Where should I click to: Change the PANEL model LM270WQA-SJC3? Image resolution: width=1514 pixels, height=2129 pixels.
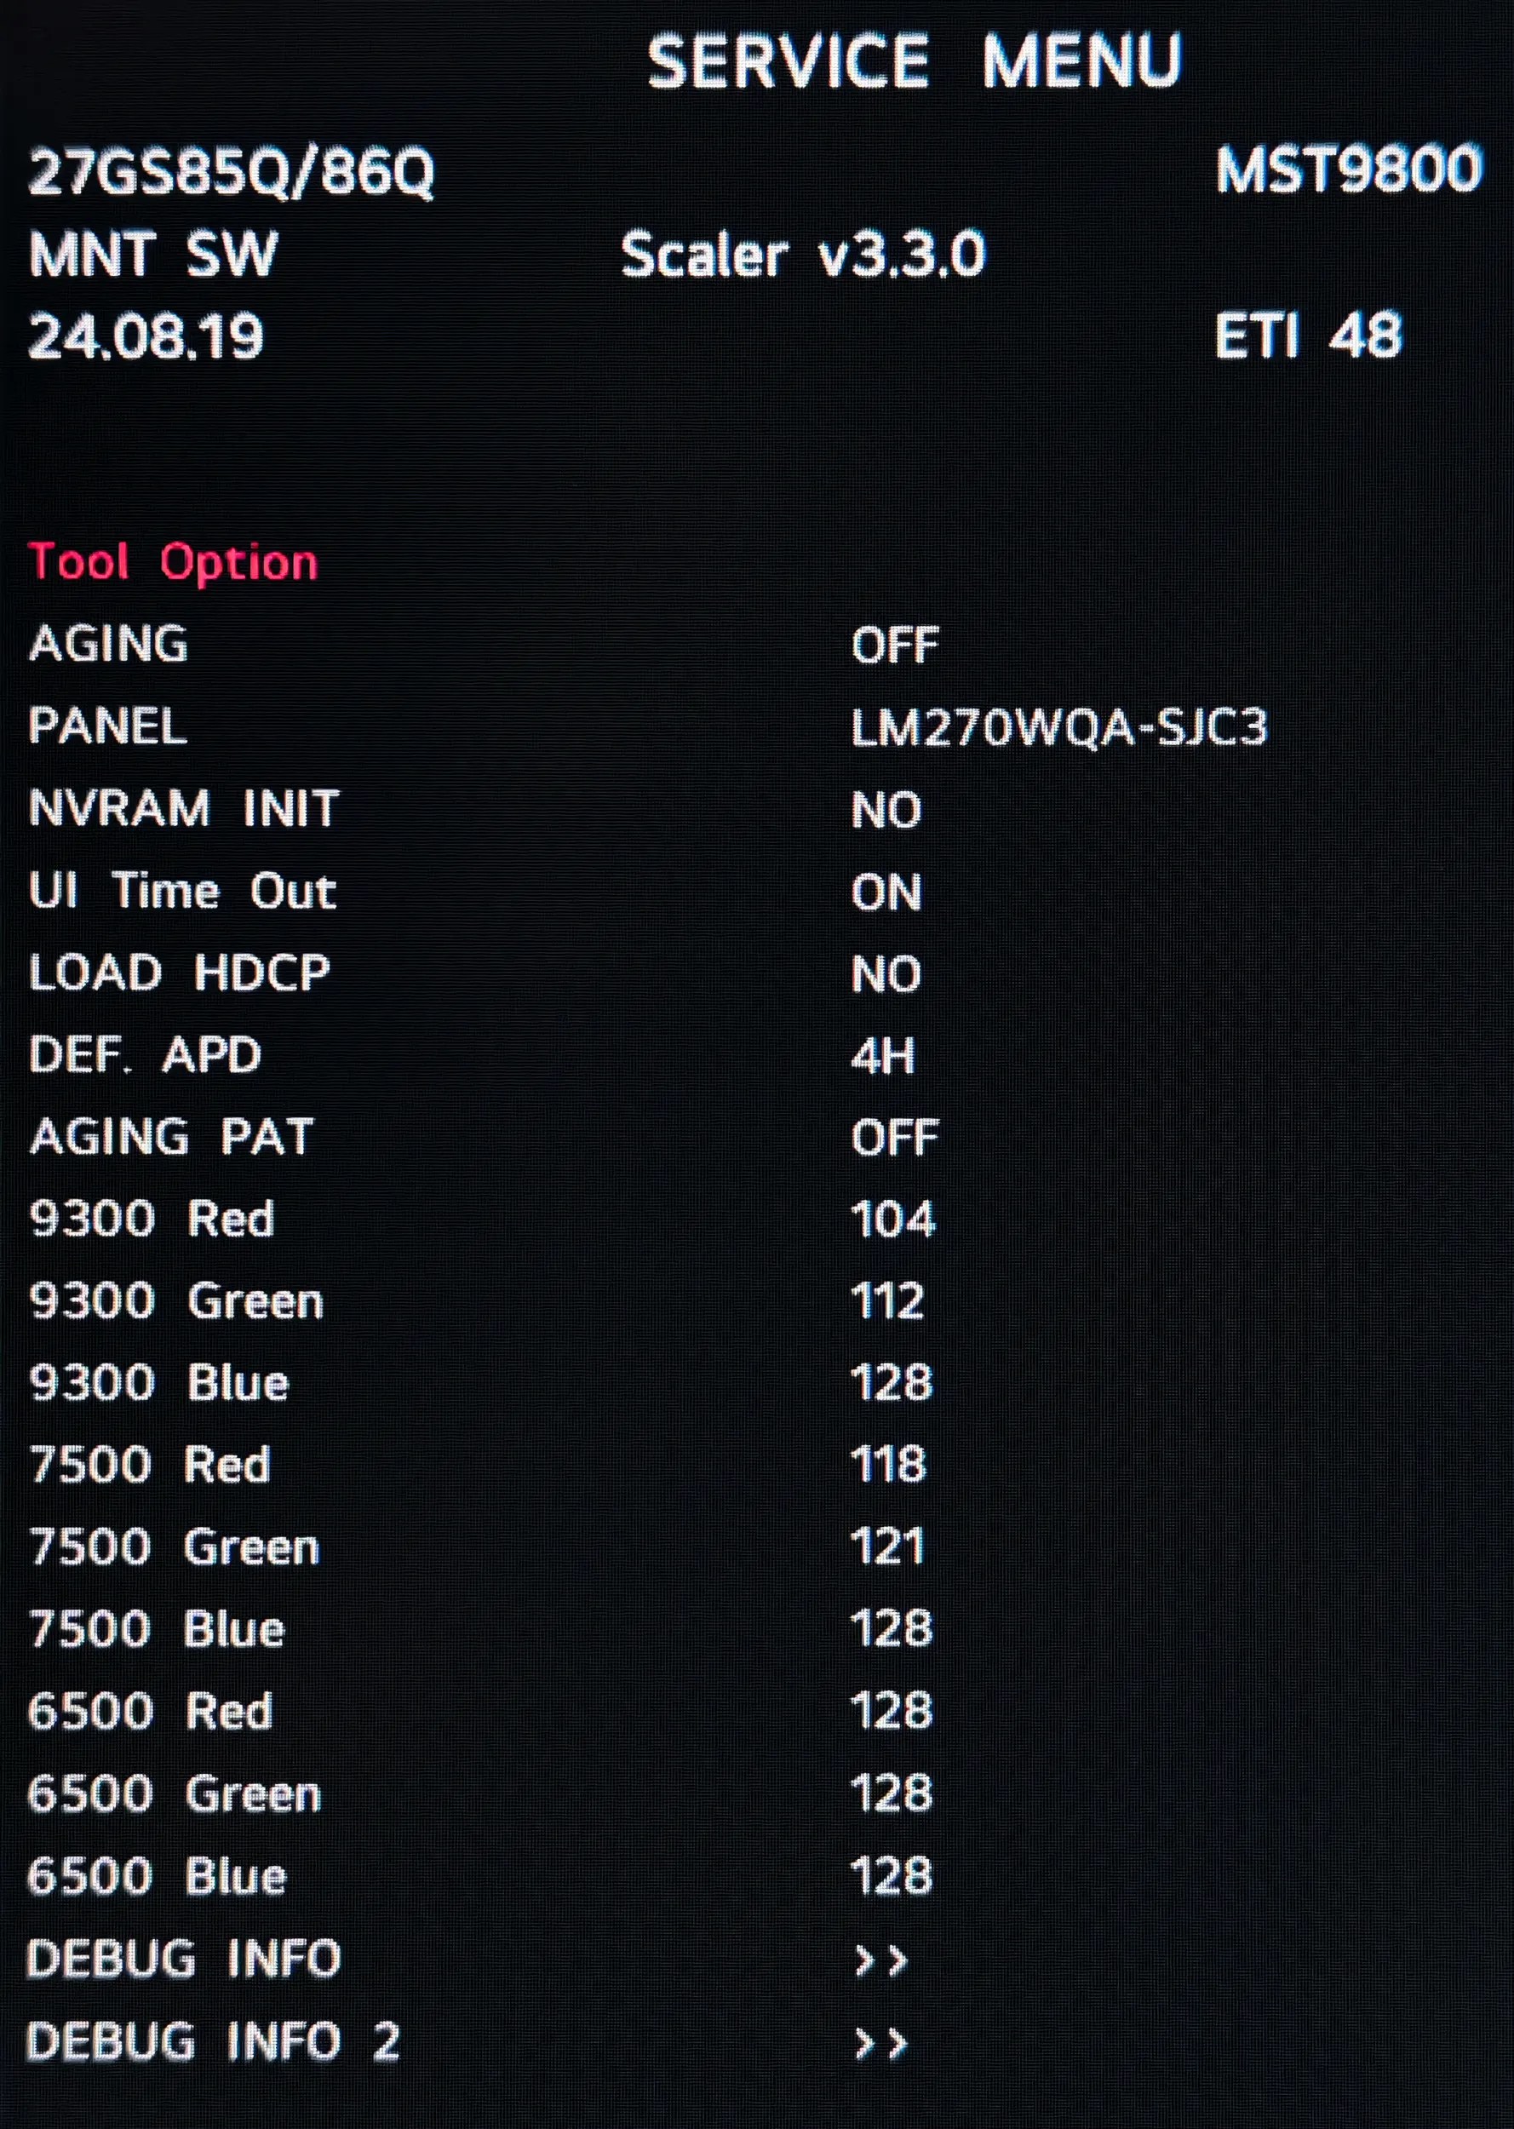pos(1058,728)
